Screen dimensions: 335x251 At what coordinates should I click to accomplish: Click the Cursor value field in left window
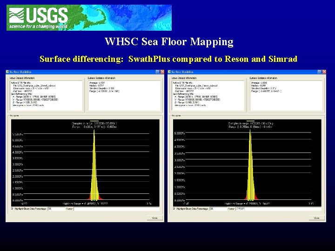pos(116,209)
